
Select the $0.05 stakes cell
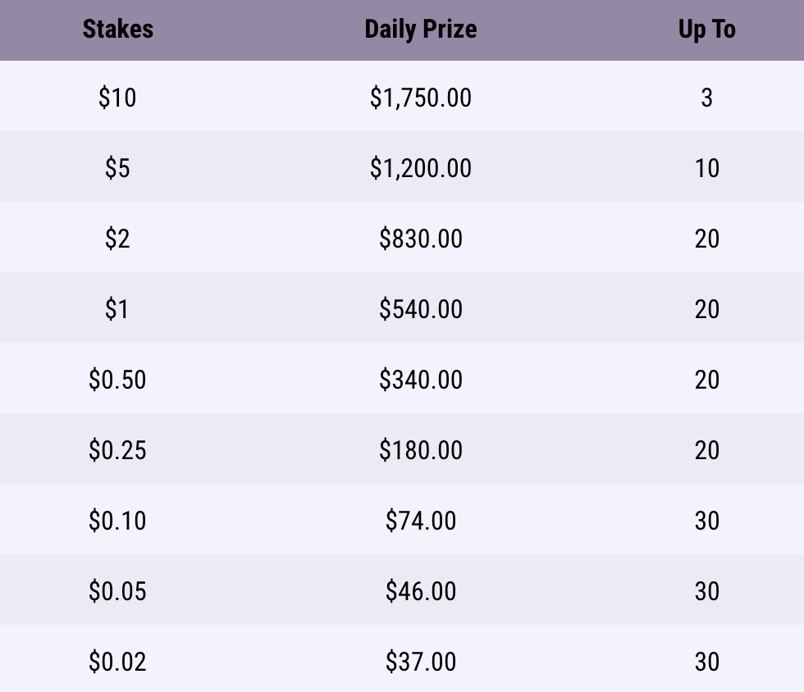pyautogui.click(x=117, y=591)
